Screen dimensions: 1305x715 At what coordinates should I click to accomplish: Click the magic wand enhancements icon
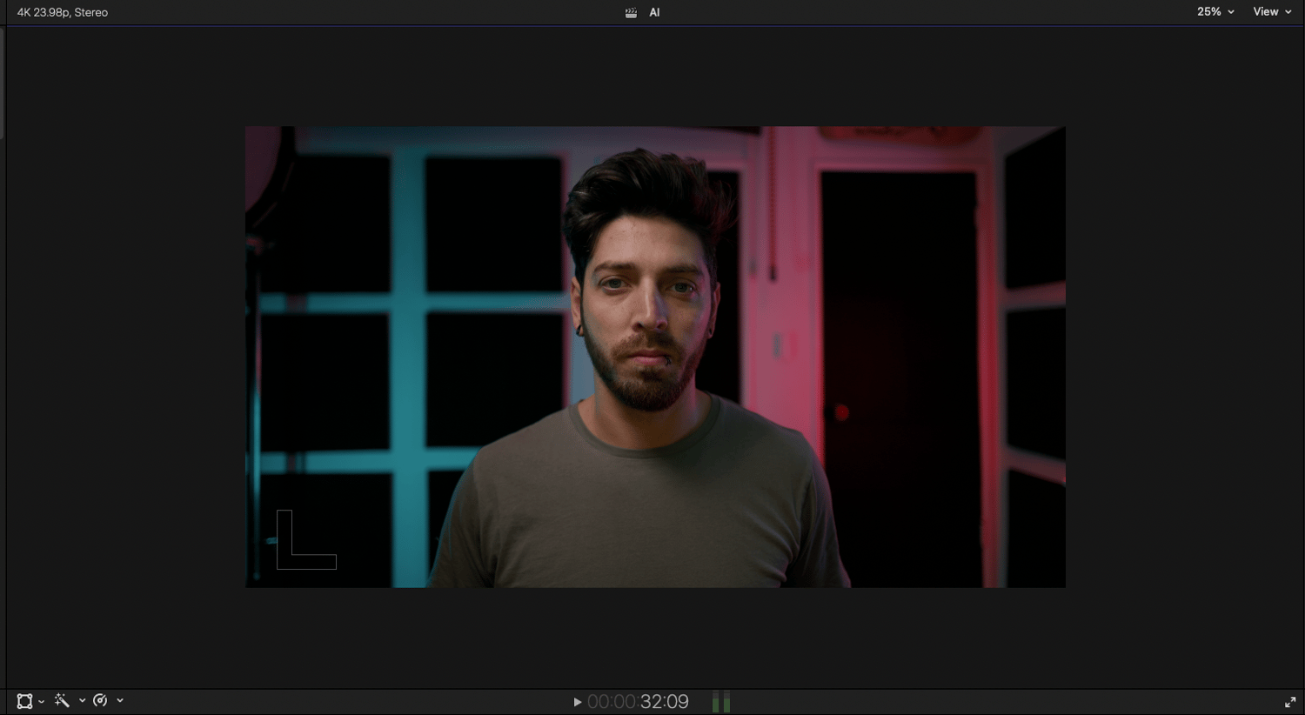(x=62, y=700)
